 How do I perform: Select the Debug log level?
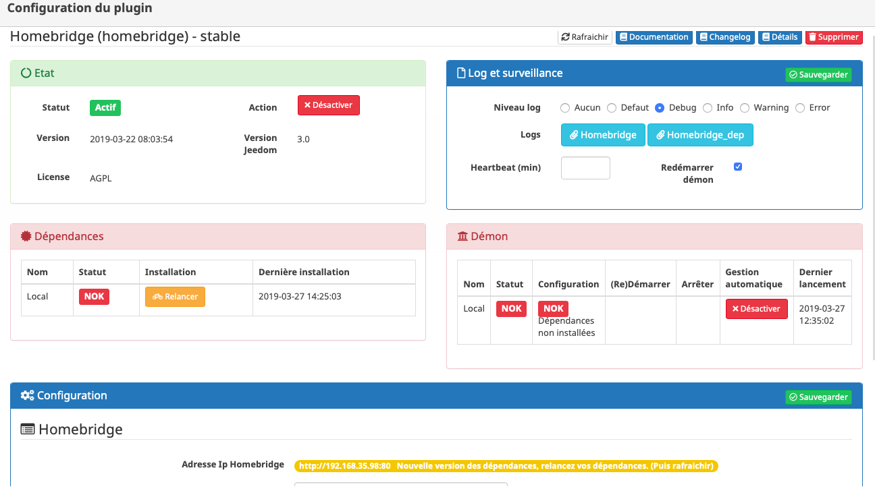[660, 108]
